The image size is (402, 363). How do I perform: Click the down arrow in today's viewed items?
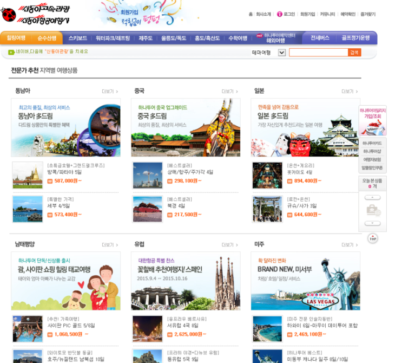(x=373, y=223)
